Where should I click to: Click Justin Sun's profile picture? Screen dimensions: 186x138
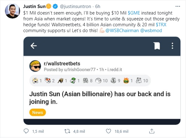point(13,11)
